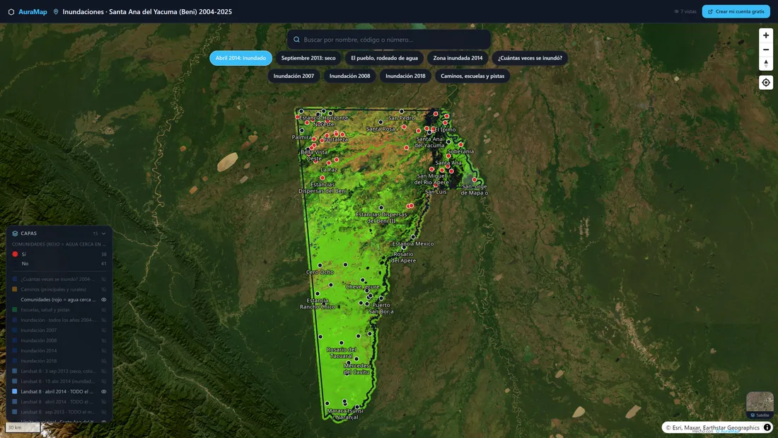Open the ¿Cuántas veces se inundó? view chip
Screen dimensions: 778x438
click(530, 58)
